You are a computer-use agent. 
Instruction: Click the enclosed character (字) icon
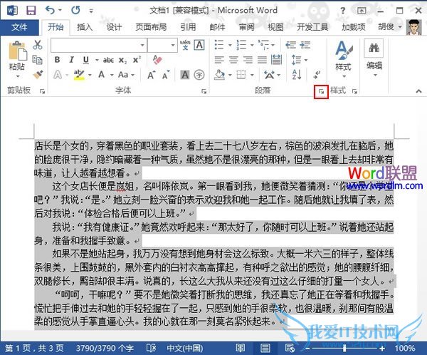[199, 75]
